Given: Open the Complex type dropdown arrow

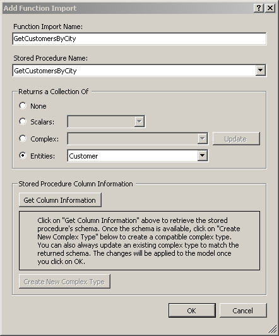Looking at the screenshot, I should coord(203,139).
